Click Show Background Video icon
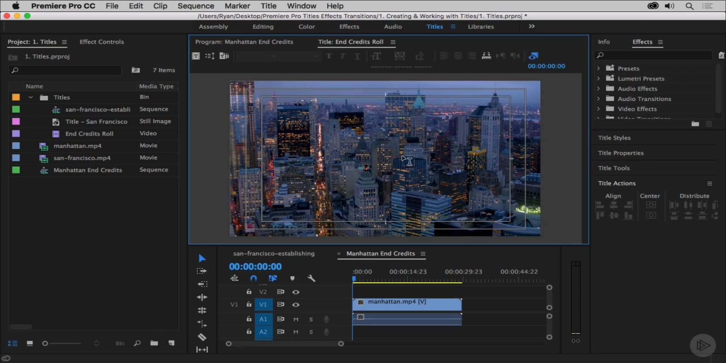Screen dimensions: 726x363 tap(533, 56)
